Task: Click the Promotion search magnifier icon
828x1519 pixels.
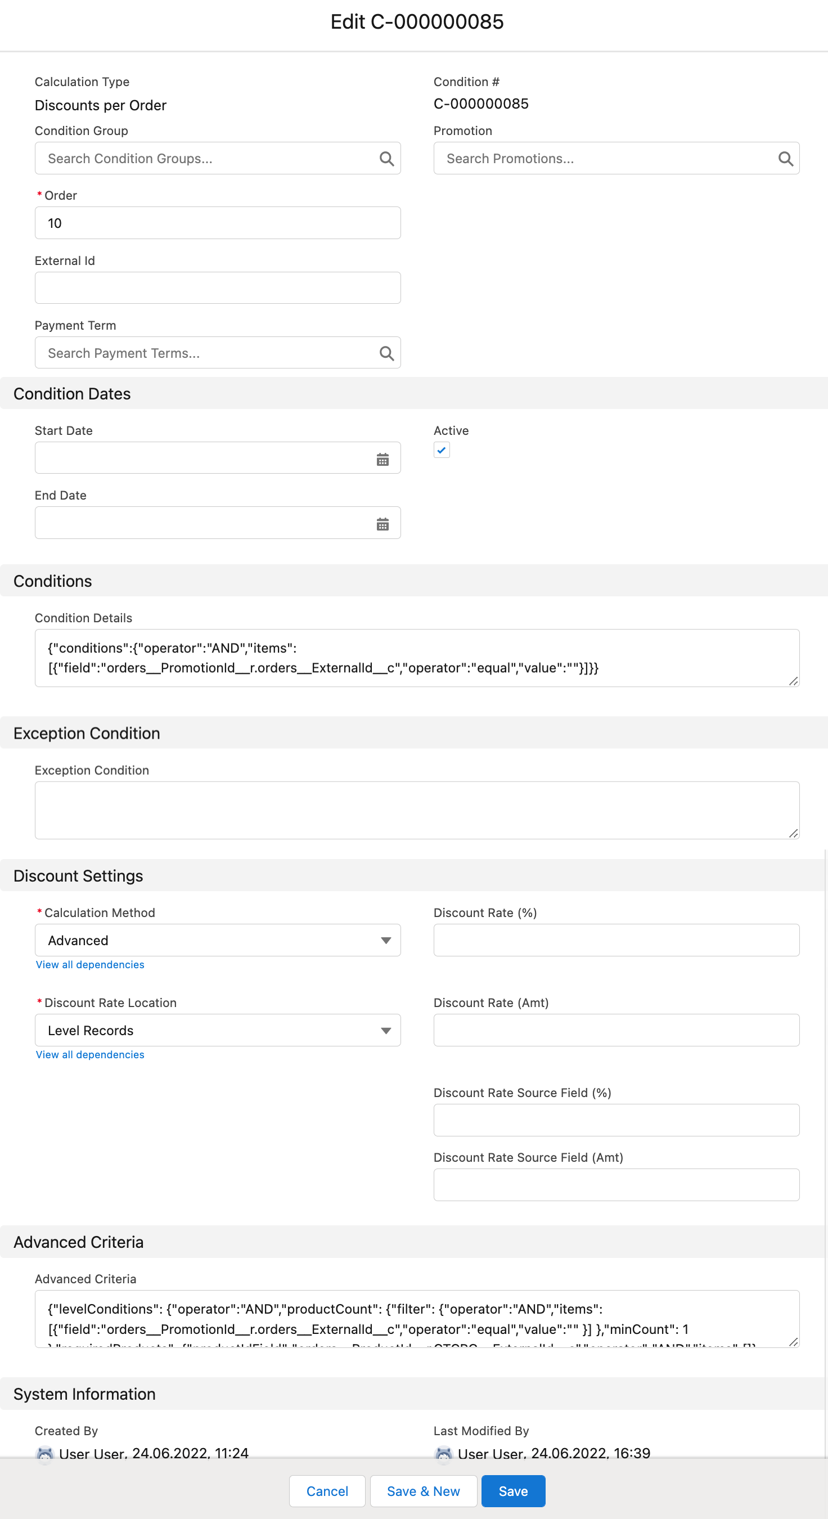Action: click(x=785, y=159)
